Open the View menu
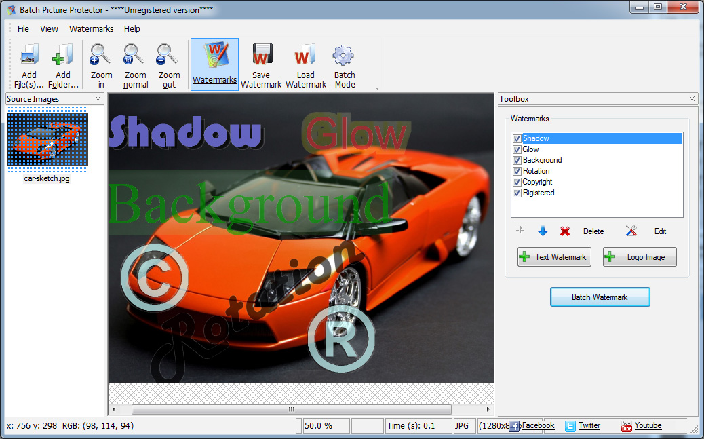 point(49,29)
